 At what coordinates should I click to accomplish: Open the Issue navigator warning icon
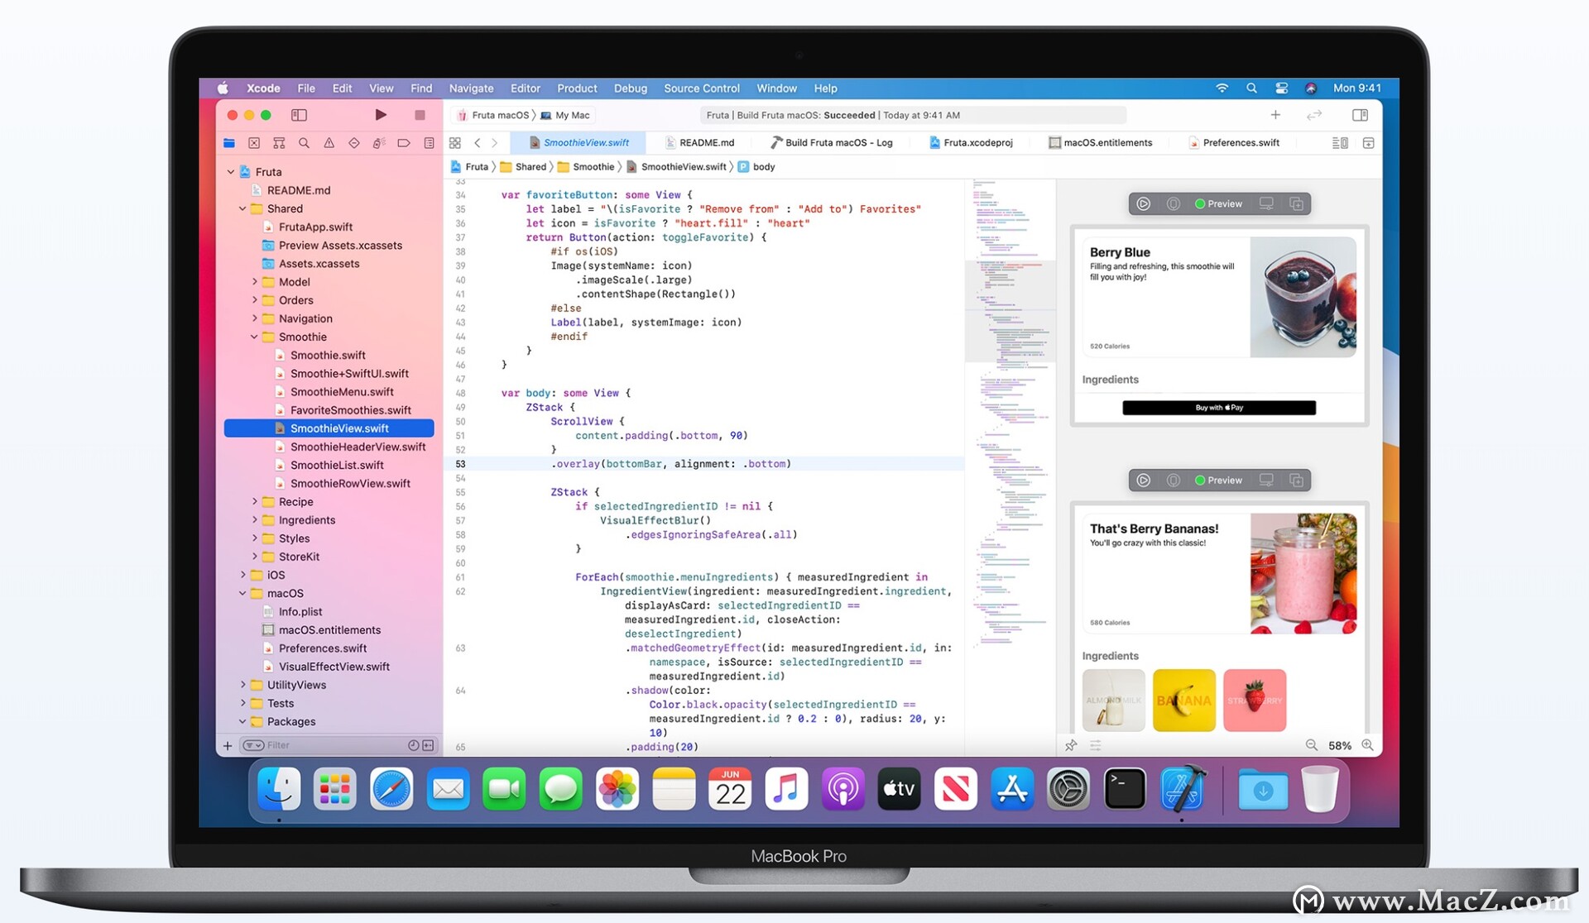tap(329, 143)
